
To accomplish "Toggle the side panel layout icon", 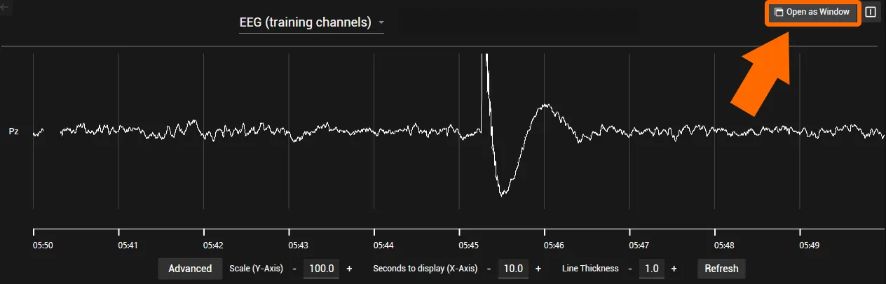I will coord(871,12).
